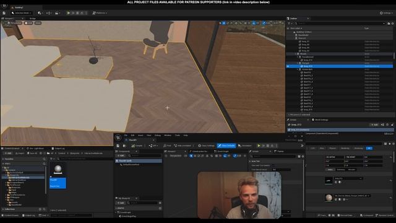Click Add in Content Browser
The width and height of the screenshot is (396, 223).
(7, 153)
